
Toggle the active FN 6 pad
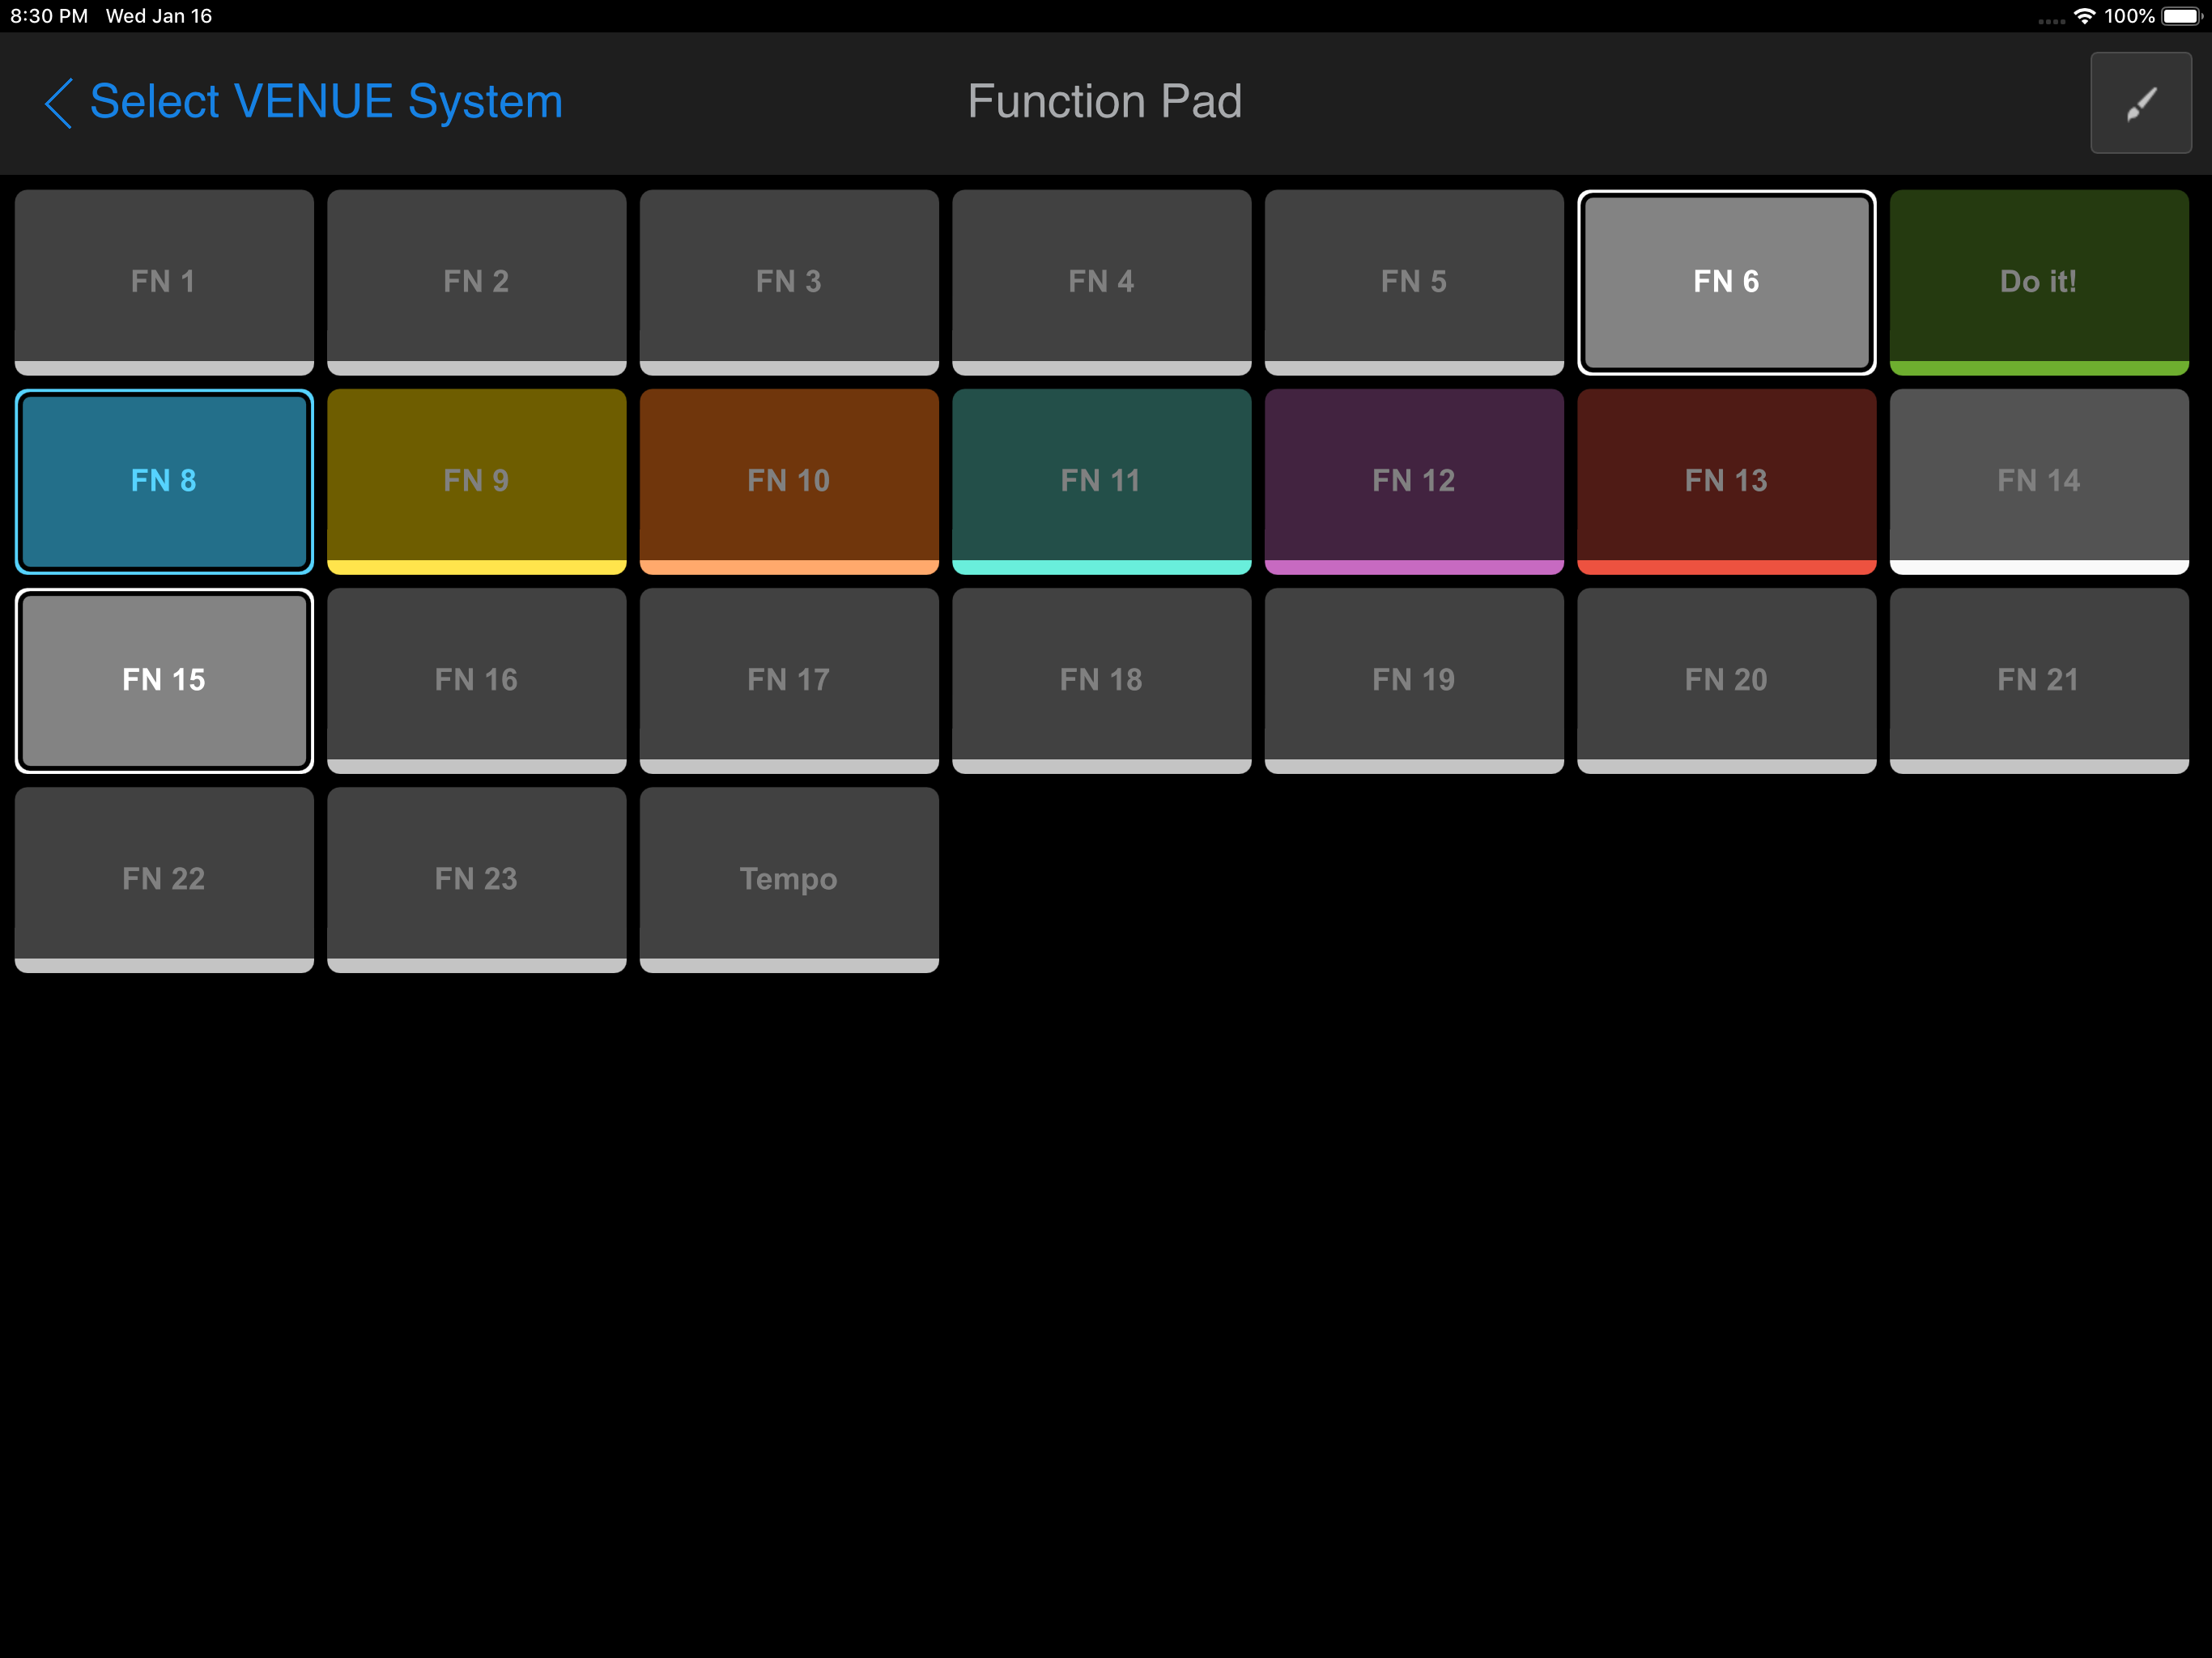1726,282
